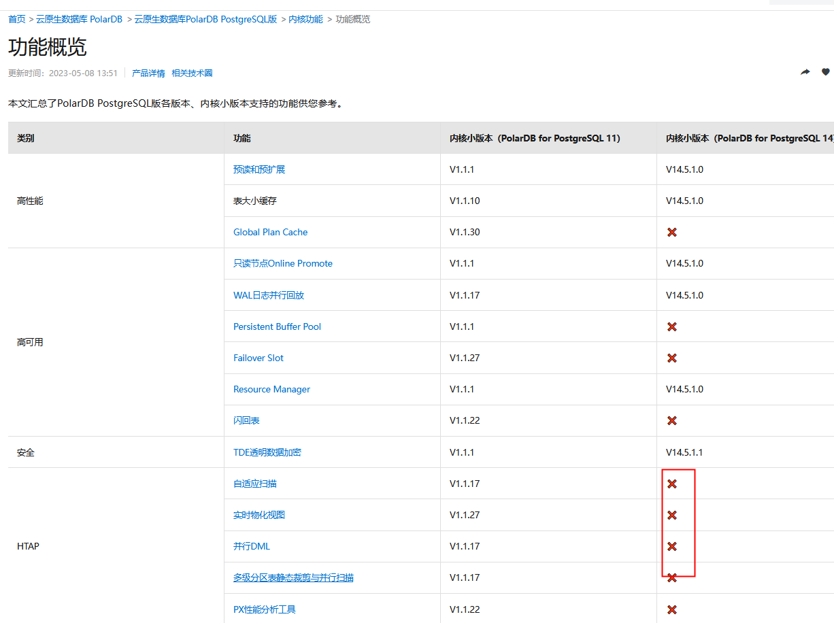
Task: Open the 并行DML link
Action: (x=252, y=546)
